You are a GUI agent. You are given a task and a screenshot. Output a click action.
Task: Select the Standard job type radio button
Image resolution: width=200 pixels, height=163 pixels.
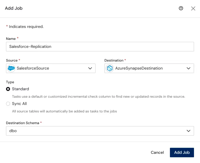coord(8,89)
